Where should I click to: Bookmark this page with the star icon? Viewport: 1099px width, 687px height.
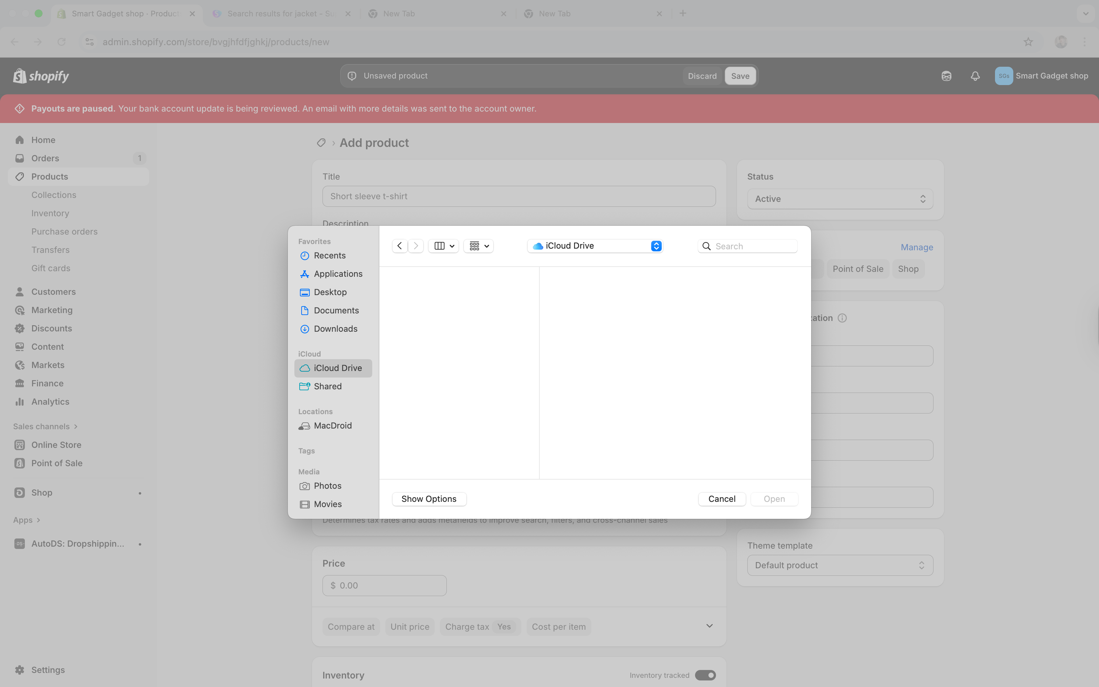[x=1028, y=42]
